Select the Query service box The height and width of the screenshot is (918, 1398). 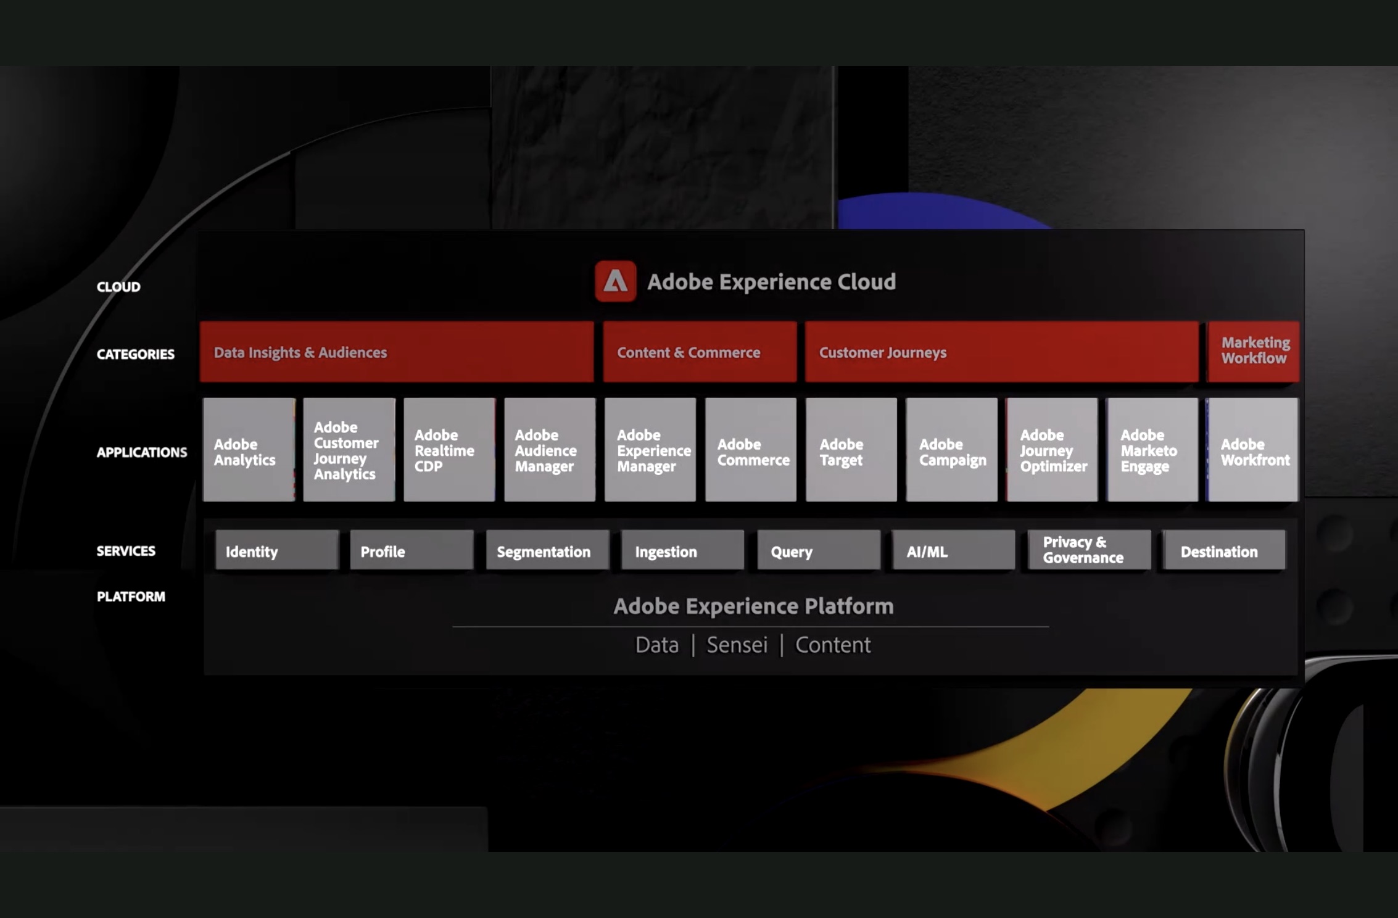[819, 550]
